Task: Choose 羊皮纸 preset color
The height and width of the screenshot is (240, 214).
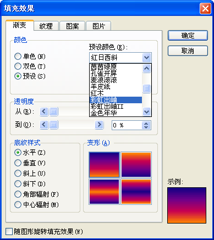Action: pos(116,87)
